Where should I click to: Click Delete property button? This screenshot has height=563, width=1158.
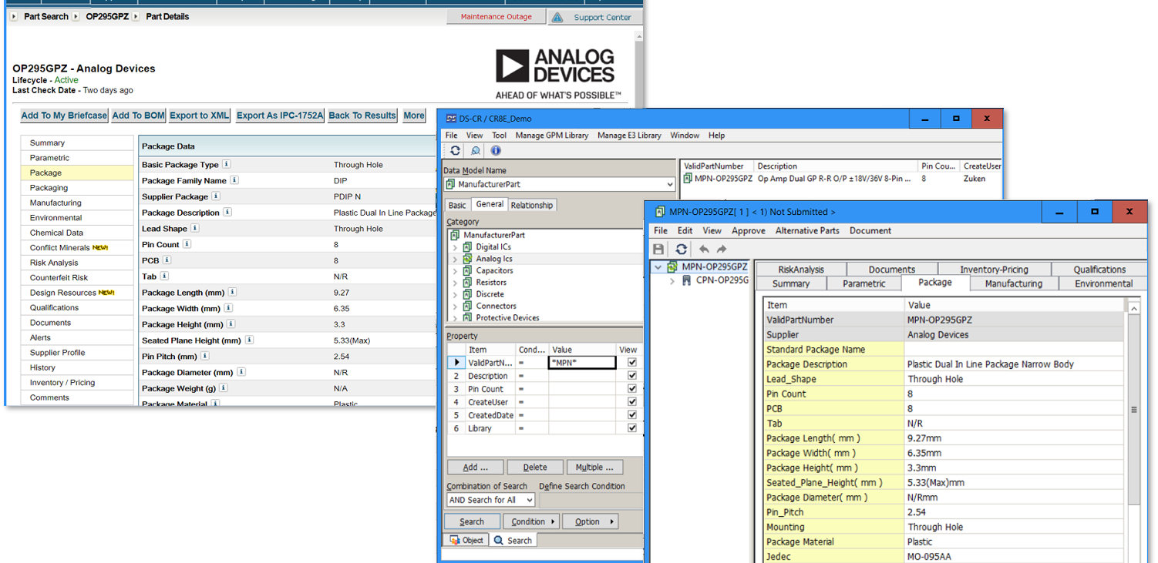pos(535,467)
